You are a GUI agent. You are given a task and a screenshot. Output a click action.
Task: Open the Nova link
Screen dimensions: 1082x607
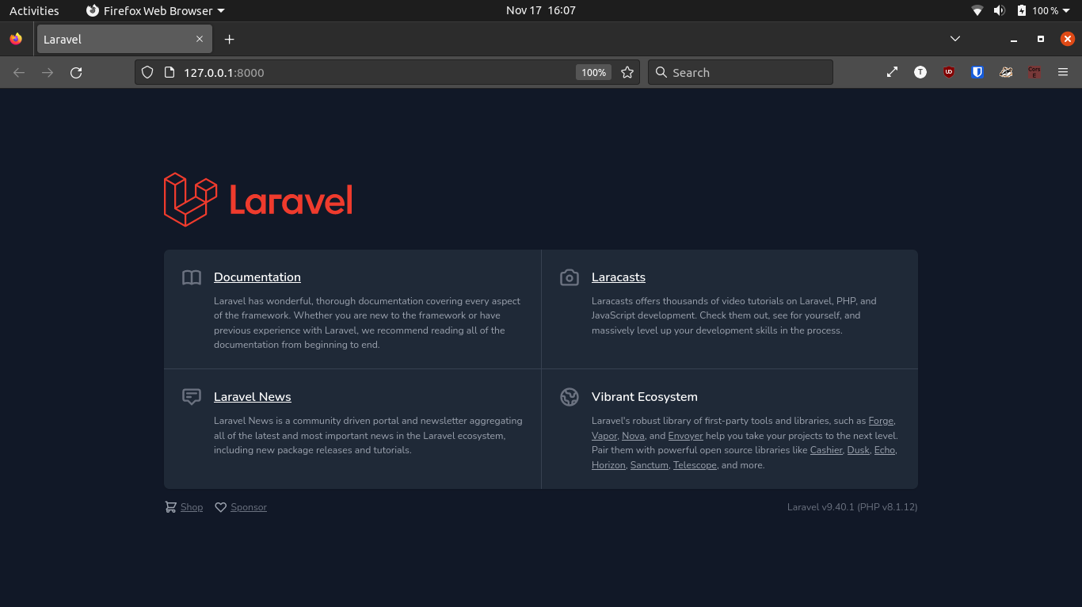633,436
